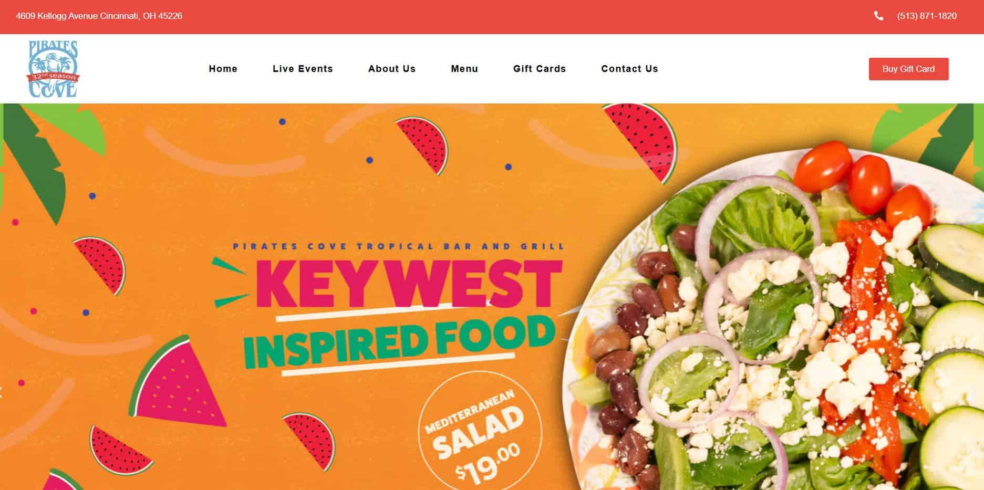View the Menu page
This screenshot has height=490, width=984.
464,69
